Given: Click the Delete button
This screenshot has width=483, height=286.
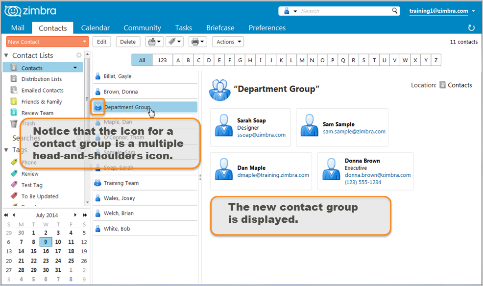Looking at the screenshot, I should point(128,42).
